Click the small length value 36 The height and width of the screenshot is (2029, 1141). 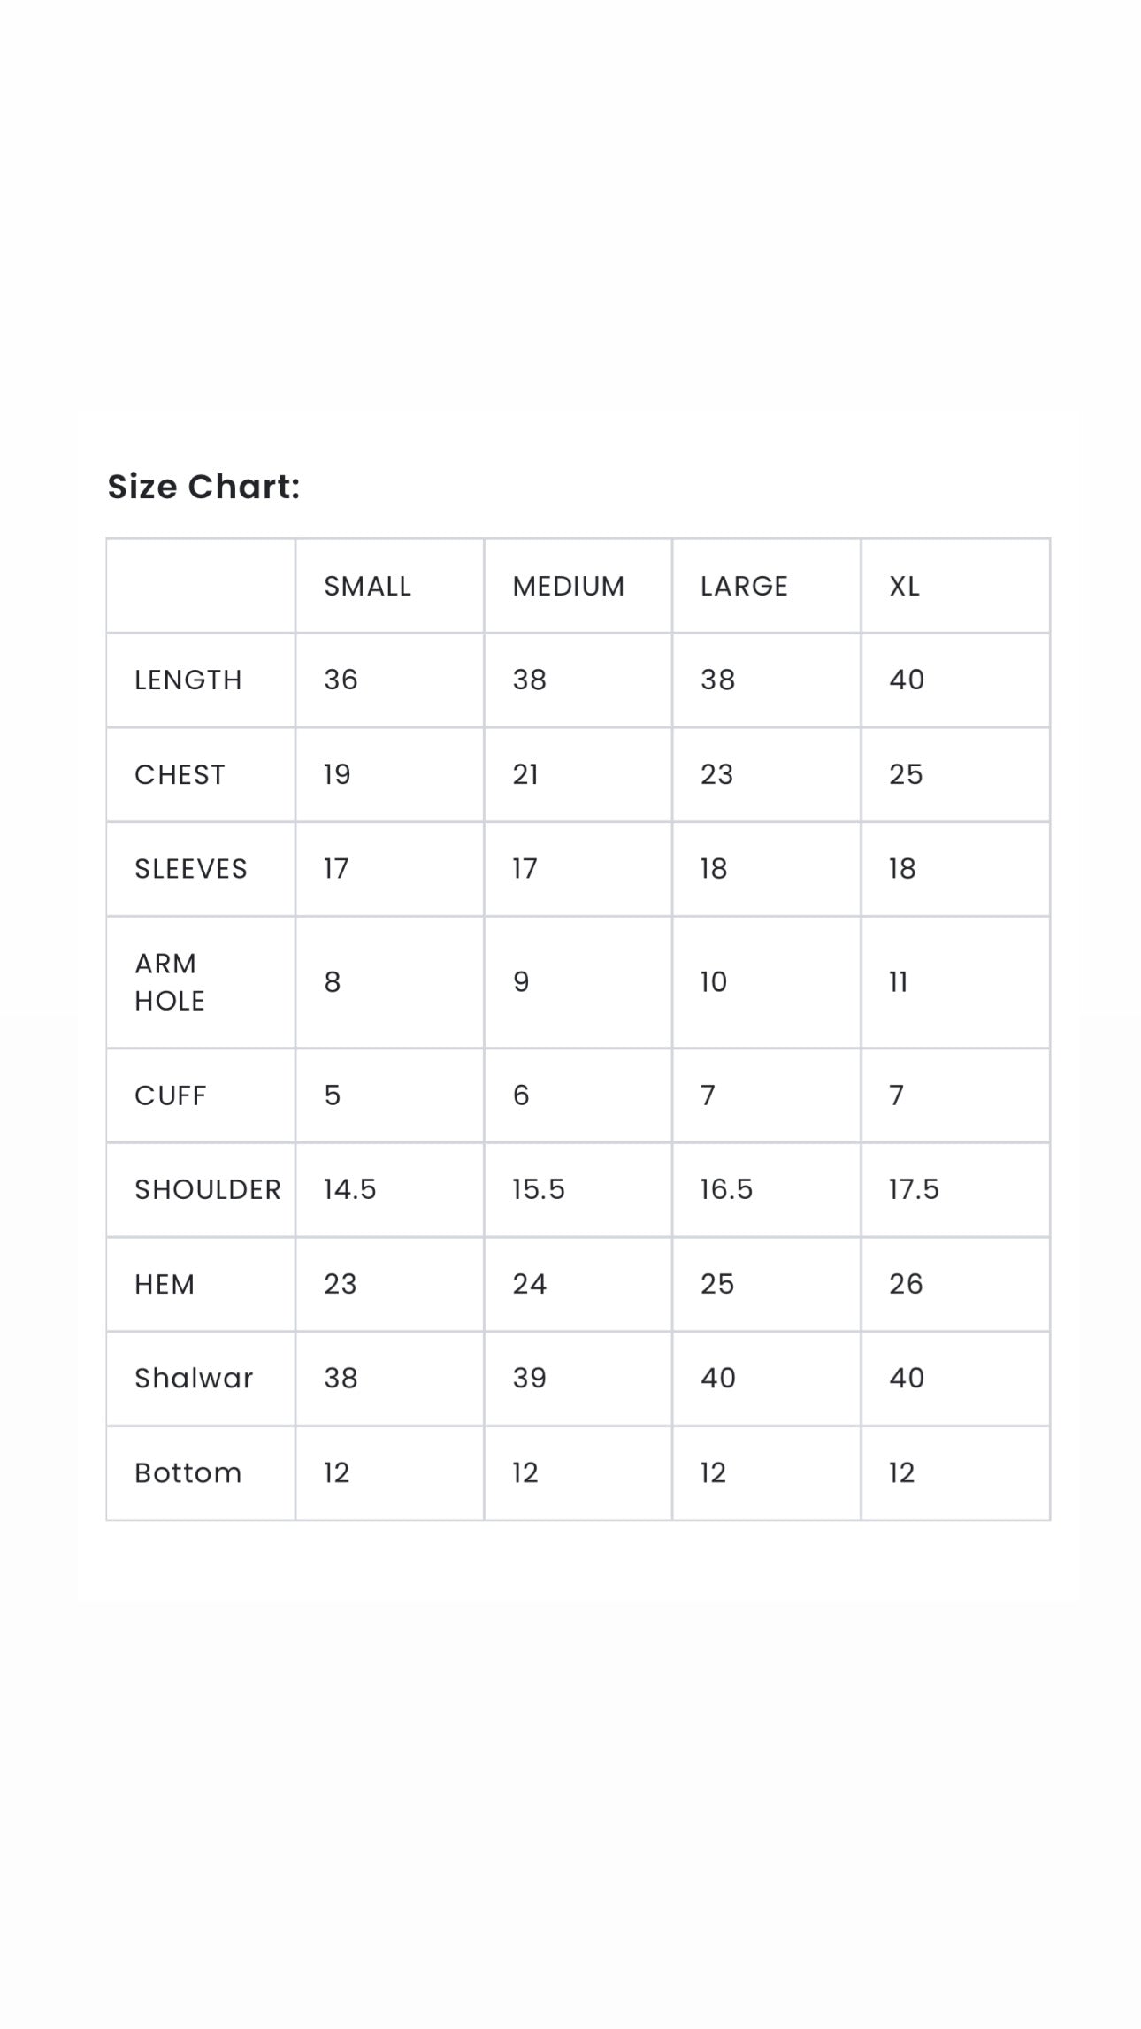(x=341, y=680)
